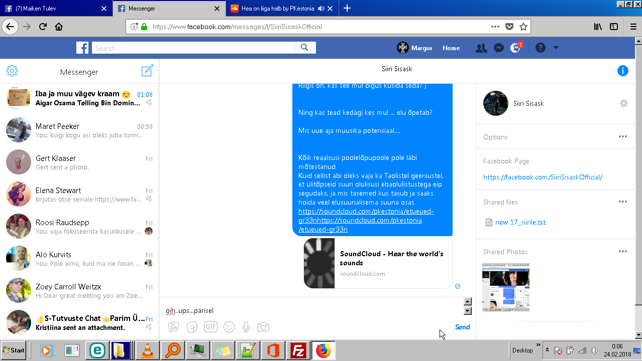Open the sticker picker icon

pos(192,327)
